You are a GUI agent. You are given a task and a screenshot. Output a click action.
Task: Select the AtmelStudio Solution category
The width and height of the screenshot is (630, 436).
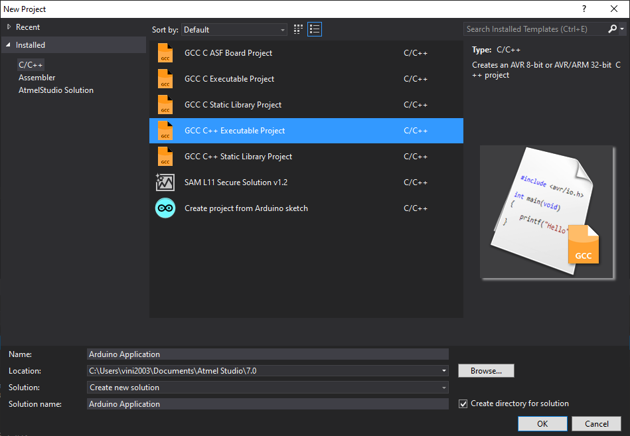click(x=56, y=90)
